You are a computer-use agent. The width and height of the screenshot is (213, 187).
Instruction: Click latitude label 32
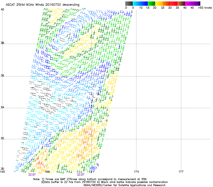[x=2, y=138]
